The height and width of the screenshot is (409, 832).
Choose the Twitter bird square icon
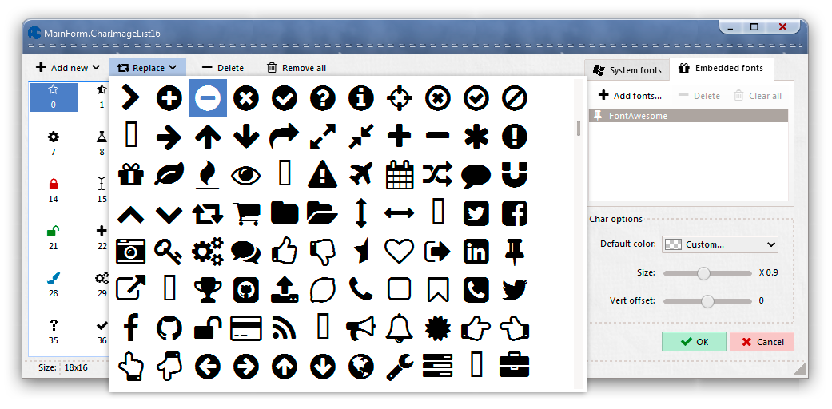[x=476, y=213]
